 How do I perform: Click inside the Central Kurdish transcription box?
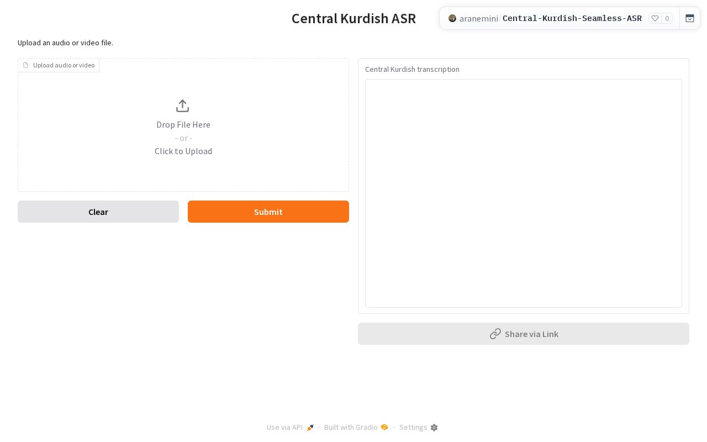[524, 193]
